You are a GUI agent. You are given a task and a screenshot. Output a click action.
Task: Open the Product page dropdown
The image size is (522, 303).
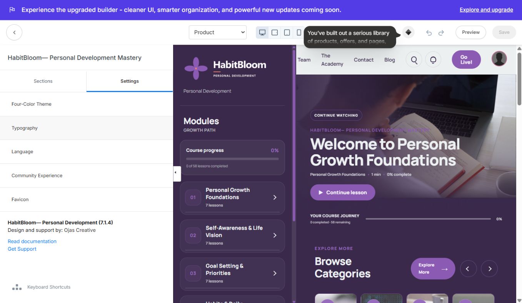218,32
